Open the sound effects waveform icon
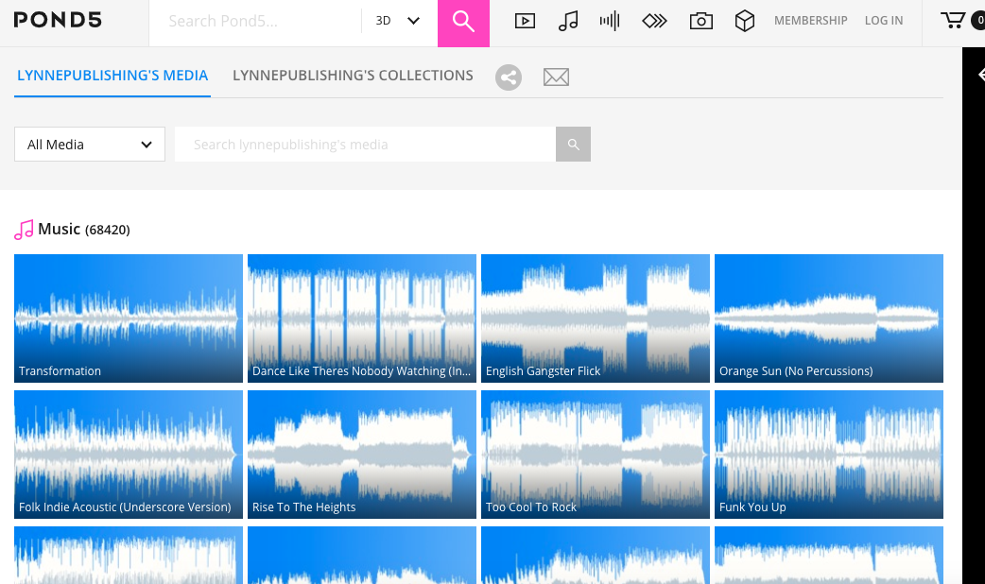Image resolution: width=985 pixels, height=584 pixels. [610, 21]
